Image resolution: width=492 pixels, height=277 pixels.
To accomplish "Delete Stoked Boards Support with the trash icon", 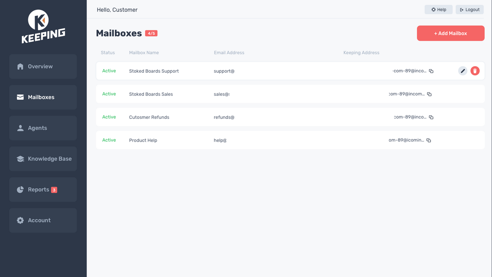I will [x=475, y=71].
